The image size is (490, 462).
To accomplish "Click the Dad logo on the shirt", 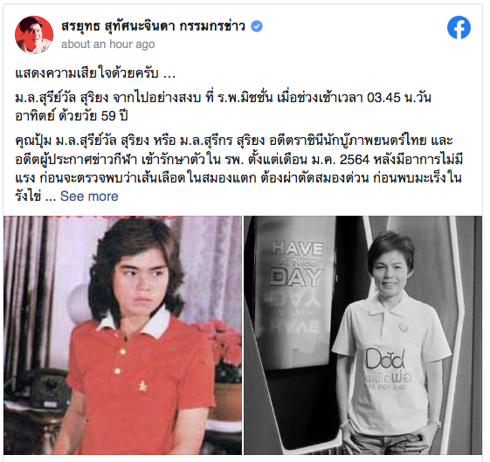I will 386,359.
